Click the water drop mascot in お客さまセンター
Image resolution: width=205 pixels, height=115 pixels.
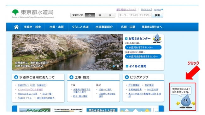(157, 38)
